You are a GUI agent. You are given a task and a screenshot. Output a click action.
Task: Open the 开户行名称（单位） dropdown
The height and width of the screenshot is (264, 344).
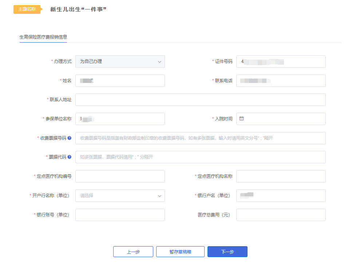click(x=120, y=196)
